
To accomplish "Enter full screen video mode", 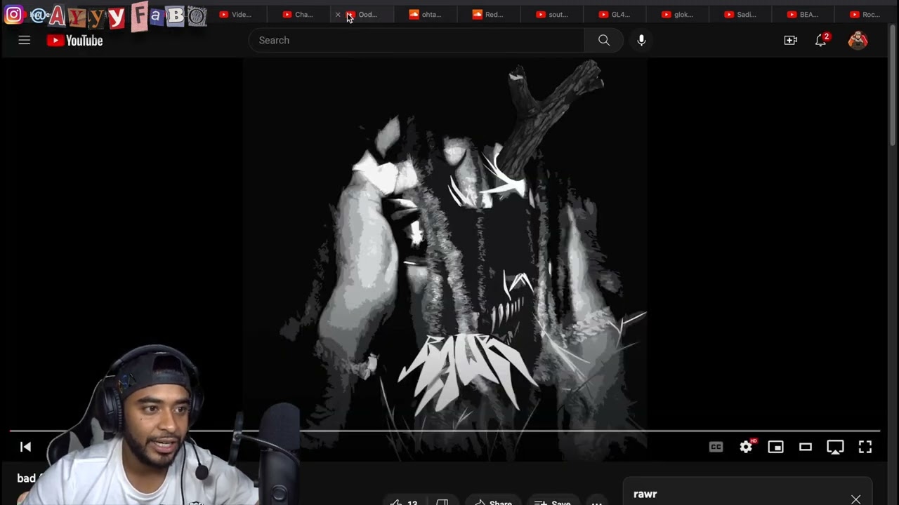I will pyautogui.click(x=865, y=447).
